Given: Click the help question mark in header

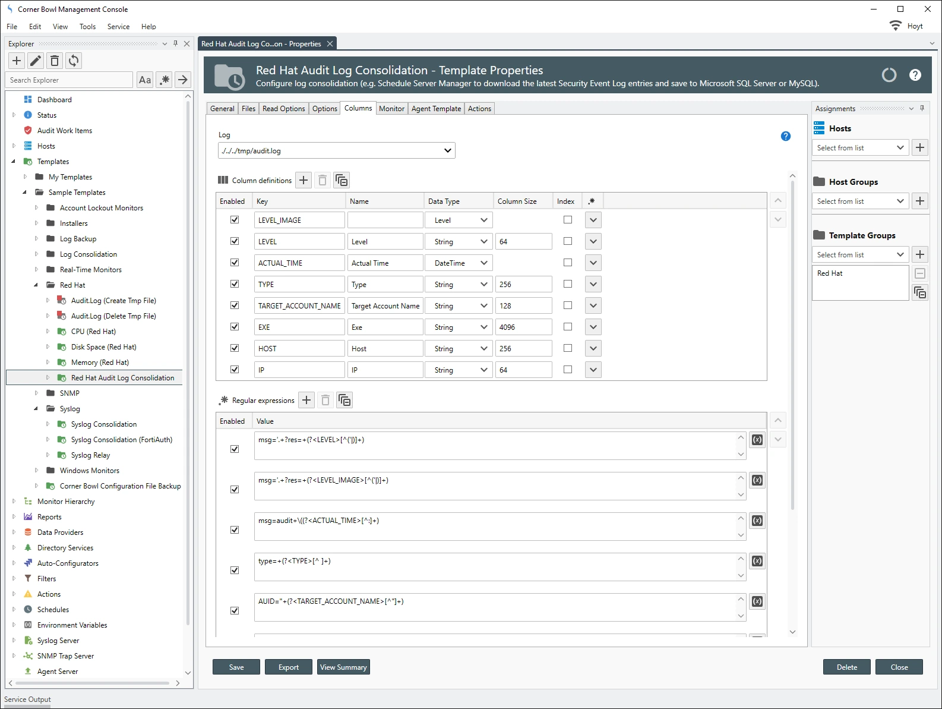Looking at the screenshot, I should [x=915, y=75].
